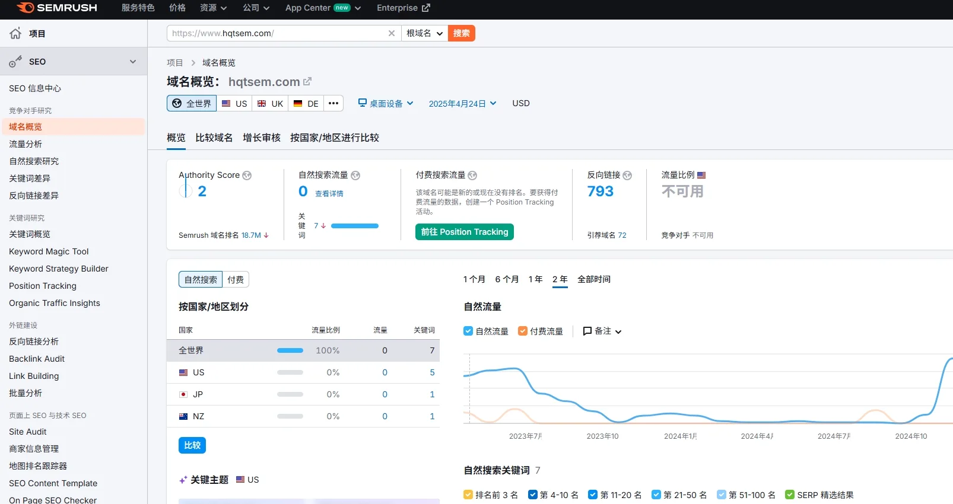The width and height of the screenshot is (953, 504).
Task: Open 根域名 scope dropdown
Action: point(425,33)
